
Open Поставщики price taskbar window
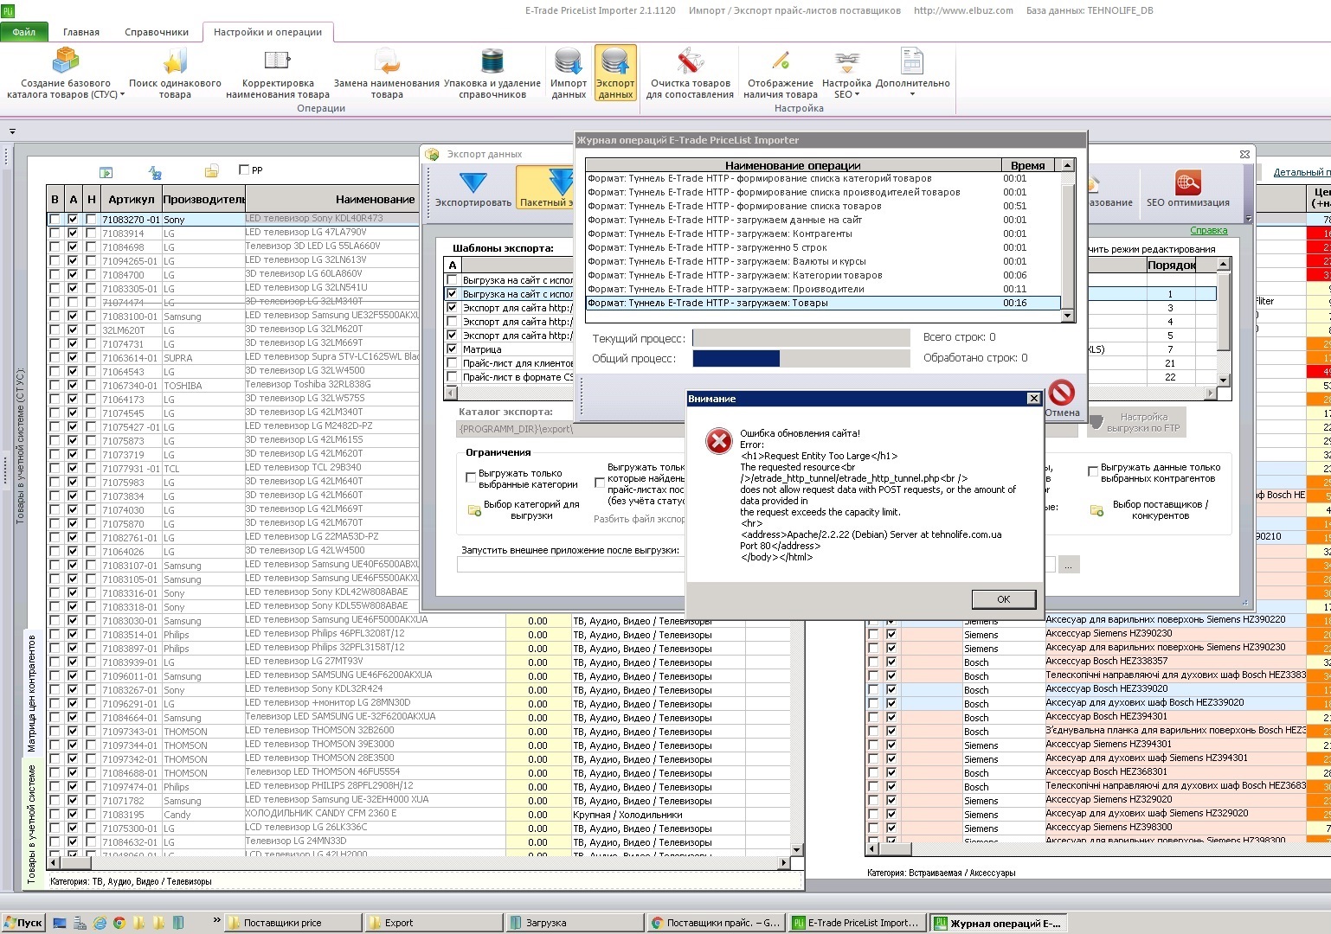click(292, 923)
